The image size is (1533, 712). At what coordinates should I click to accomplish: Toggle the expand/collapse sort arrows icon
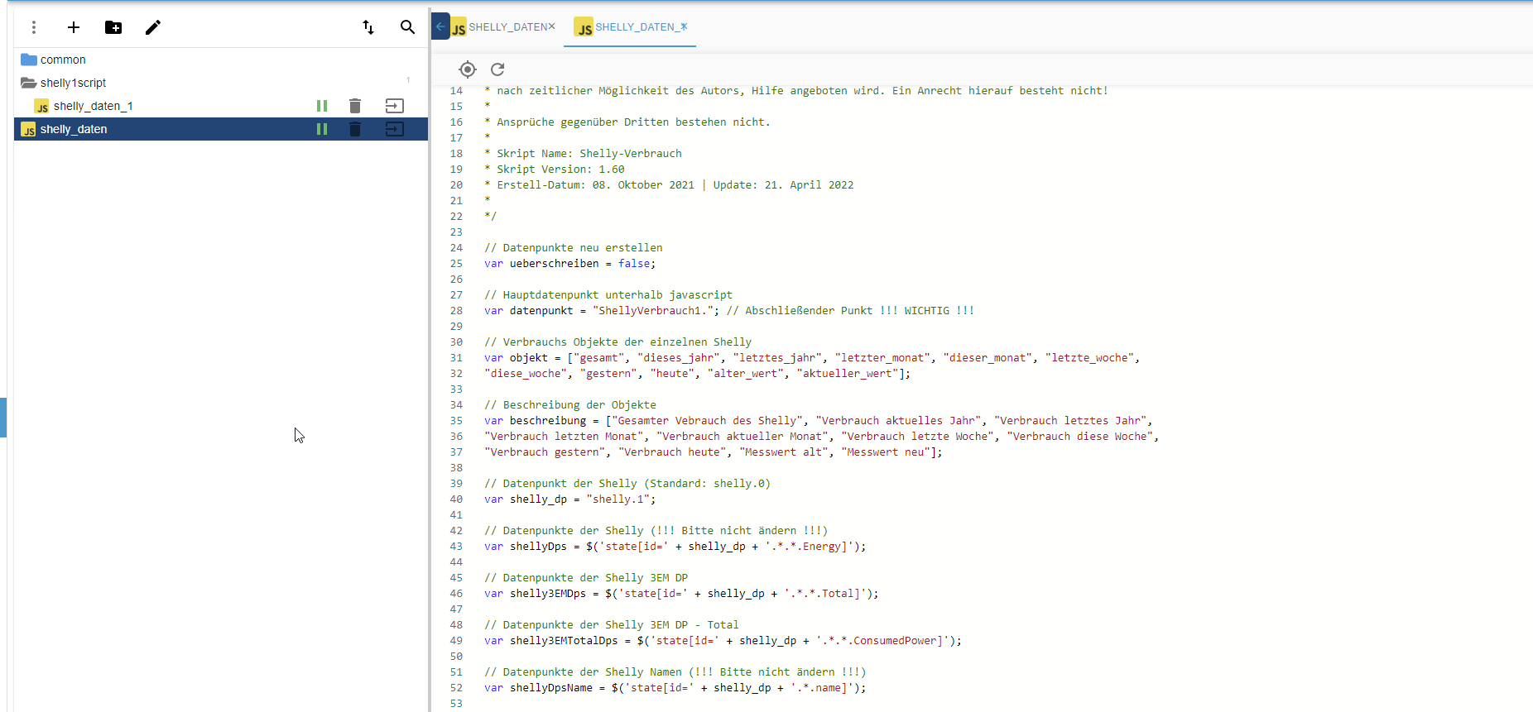[x=368, y=27]
